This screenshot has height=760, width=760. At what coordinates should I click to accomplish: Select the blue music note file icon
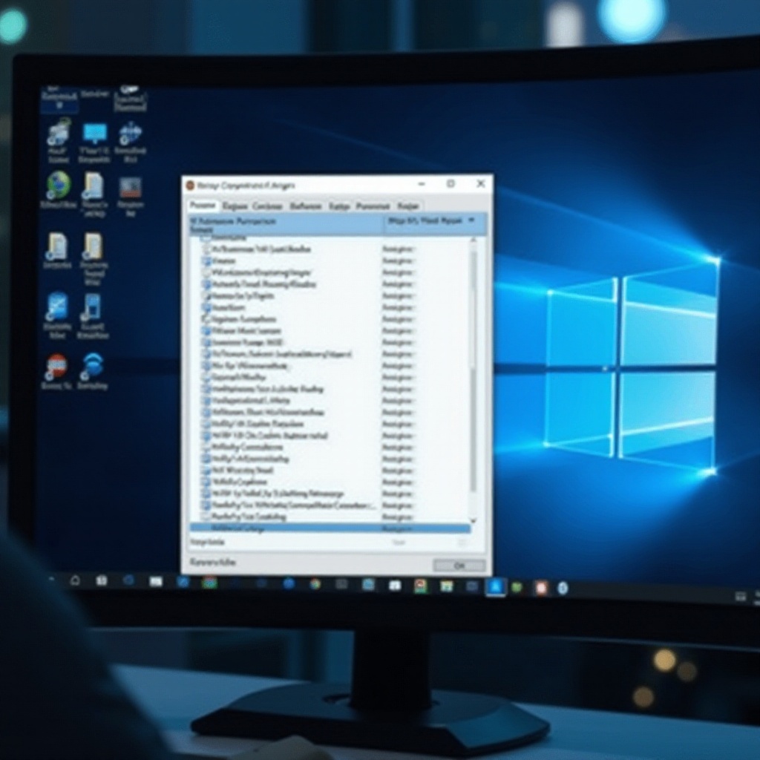point(92,306)
